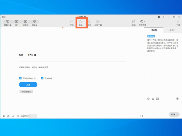Click the blue 上课 start class button
The image size is (182, 136).
tap(28, 85)
